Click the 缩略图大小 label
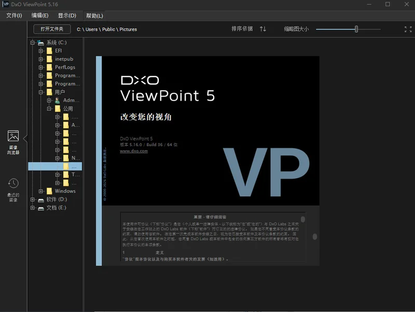Screen dimensions: 415x312 pos(296,29)
